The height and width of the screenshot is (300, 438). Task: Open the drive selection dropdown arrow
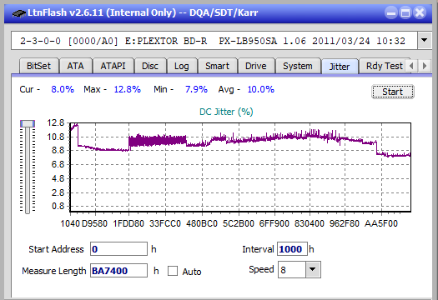(x=425, y=41)
